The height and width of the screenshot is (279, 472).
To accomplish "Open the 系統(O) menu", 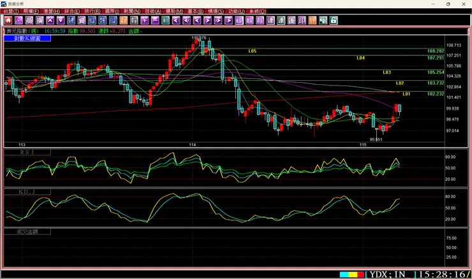I will click(x=257, y=11).
